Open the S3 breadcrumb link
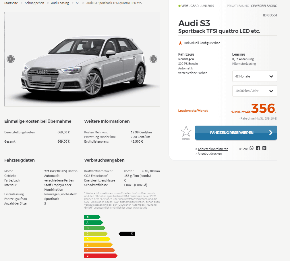The height and width of the screenshot is (261, 290). [x=78, y=3]
